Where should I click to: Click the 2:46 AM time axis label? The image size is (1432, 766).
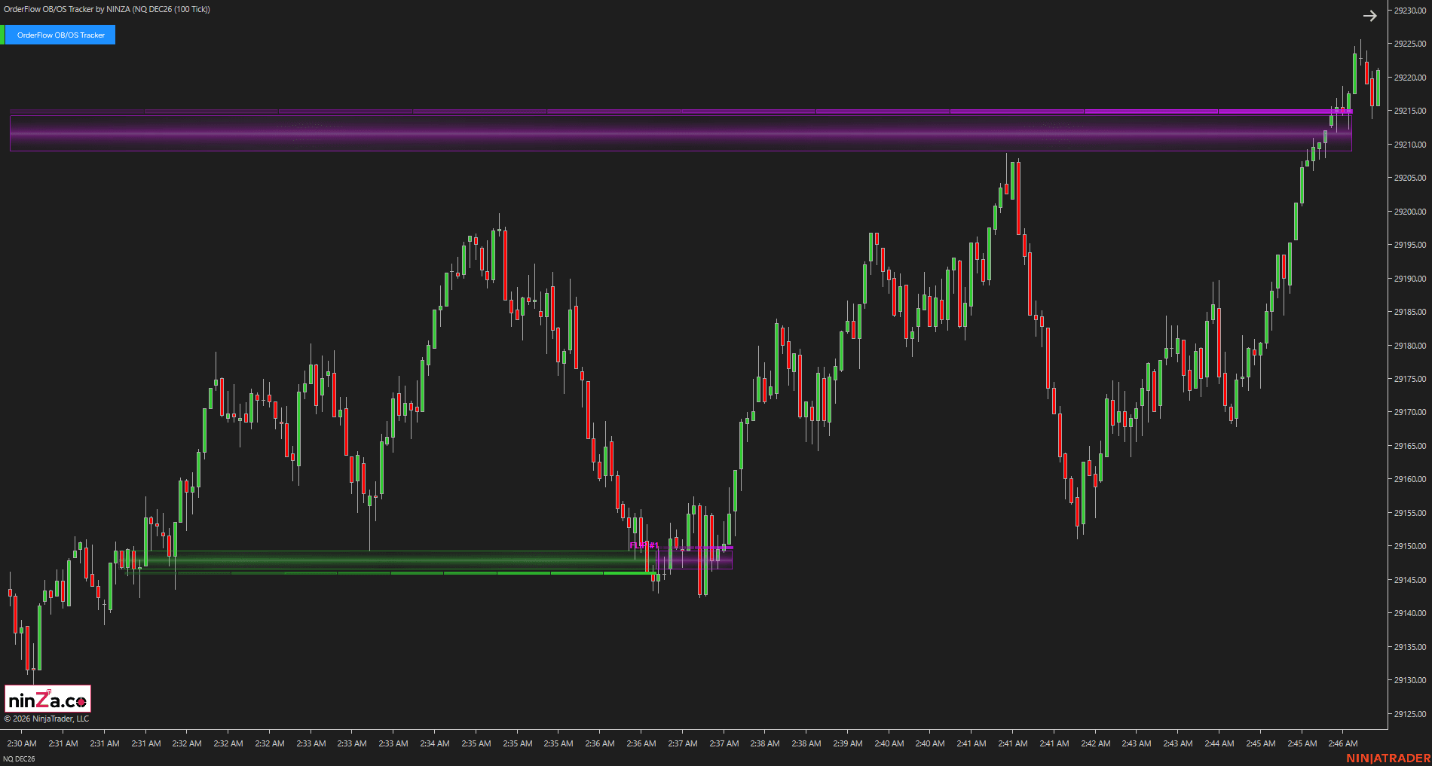tap(1343, 743)
